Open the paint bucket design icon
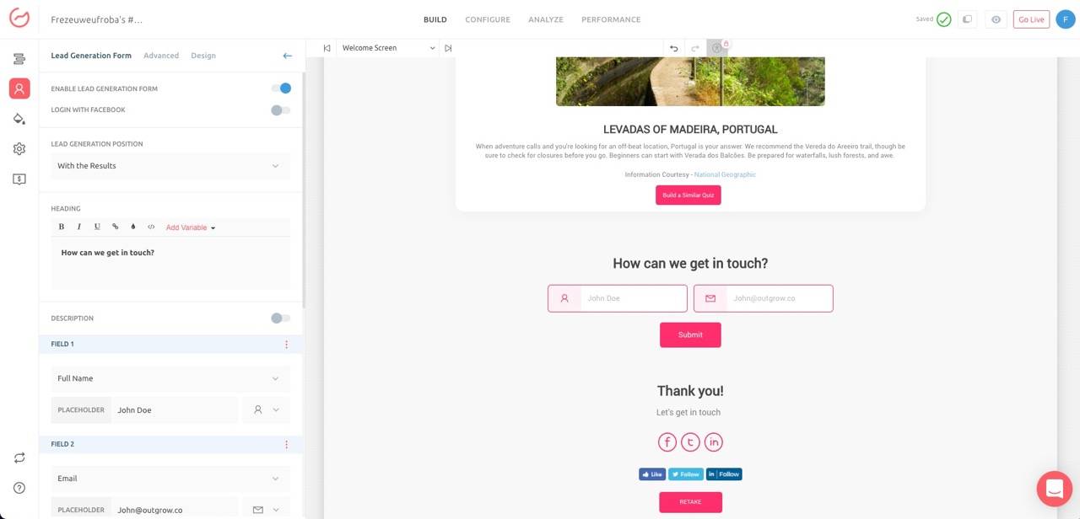 [x=19, y=119]
